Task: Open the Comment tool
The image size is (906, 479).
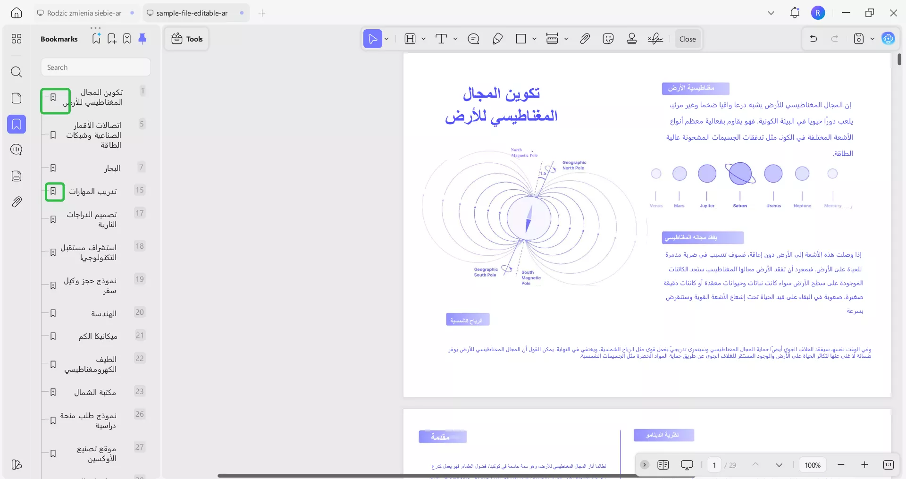Action: point(473,39)
